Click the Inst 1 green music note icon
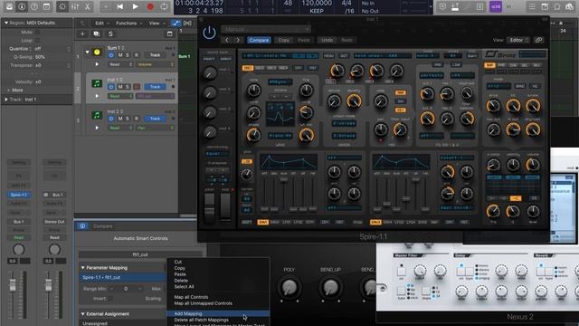Image resolution: width=579 pixels, height=326 pixels. pos(97,83)
